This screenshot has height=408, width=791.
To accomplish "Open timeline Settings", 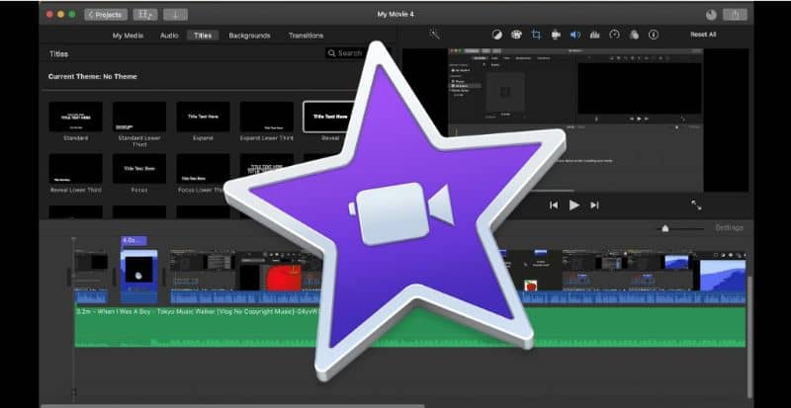I will pos(729,228).
